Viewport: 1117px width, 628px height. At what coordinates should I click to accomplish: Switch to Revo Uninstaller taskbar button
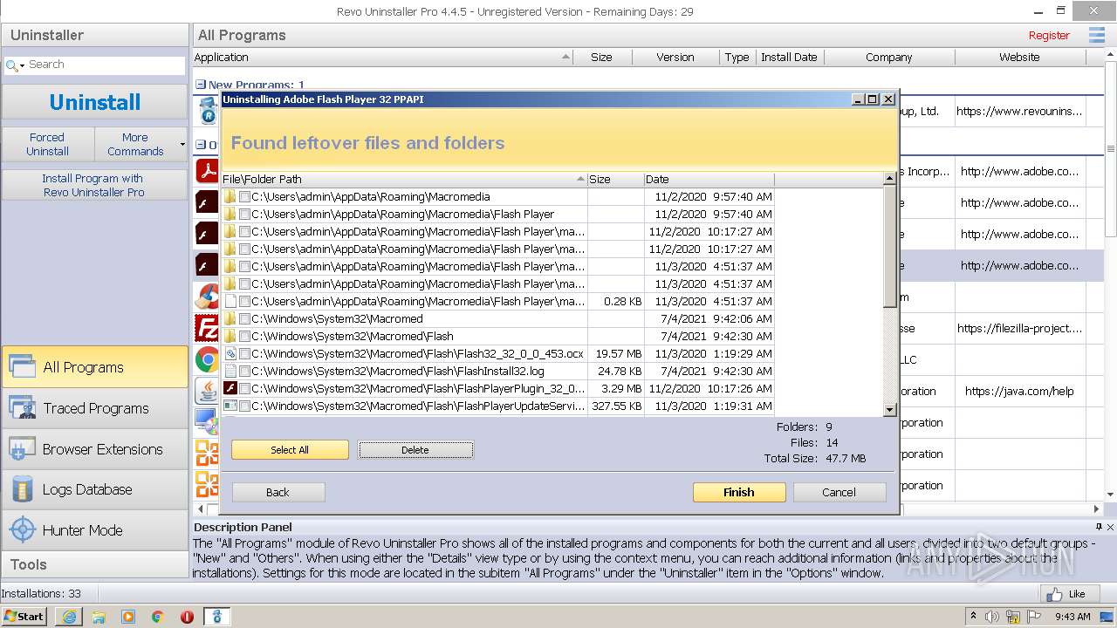click(x=217, y=617)
